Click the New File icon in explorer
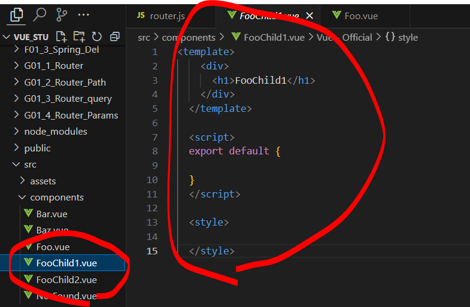Viewport: 470px width, 307px height. tap(61, 37)
